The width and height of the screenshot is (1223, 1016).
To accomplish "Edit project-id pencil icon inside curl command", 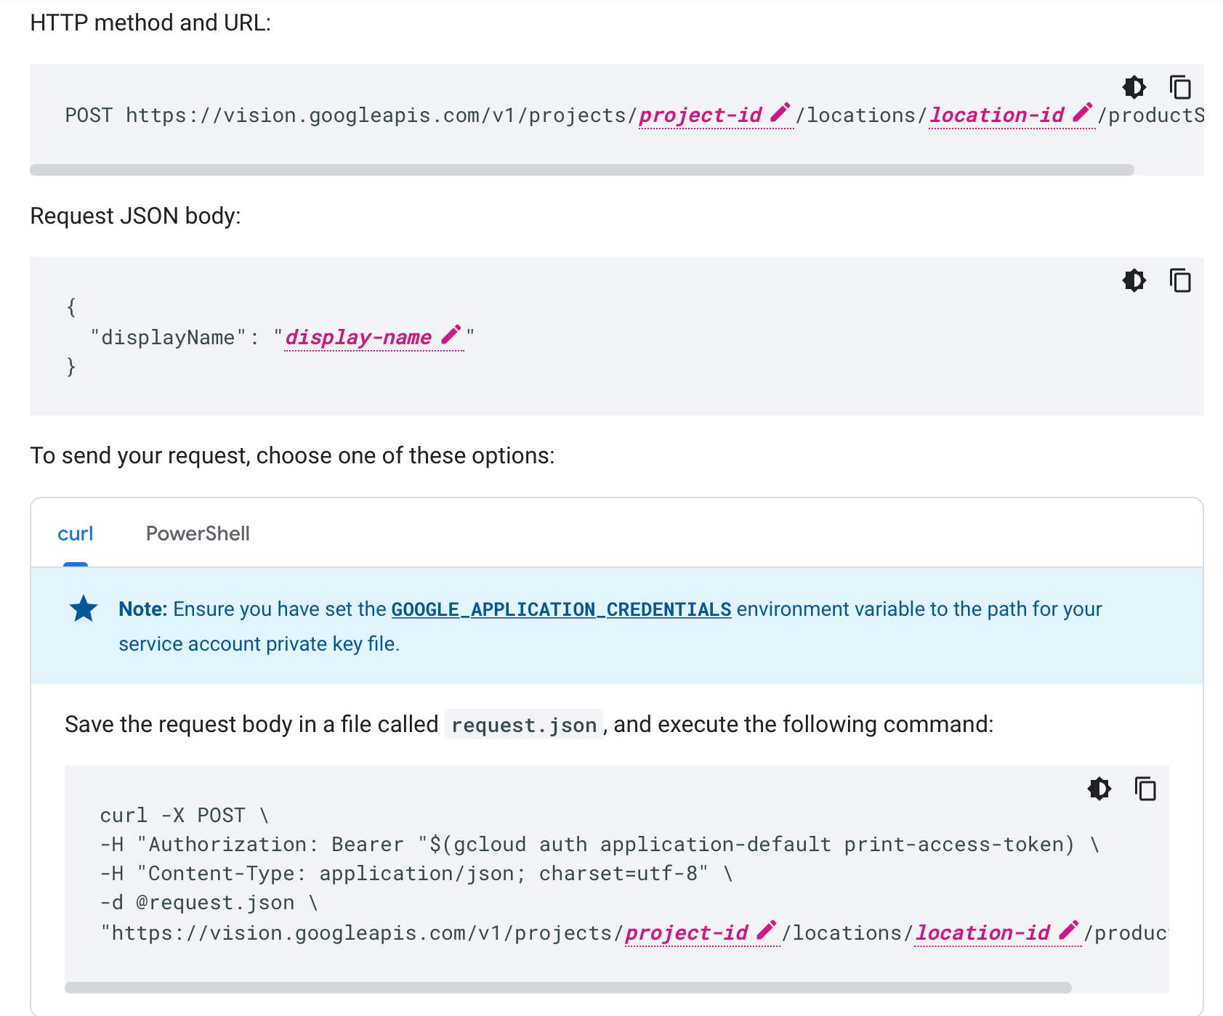I will [765, 930].
